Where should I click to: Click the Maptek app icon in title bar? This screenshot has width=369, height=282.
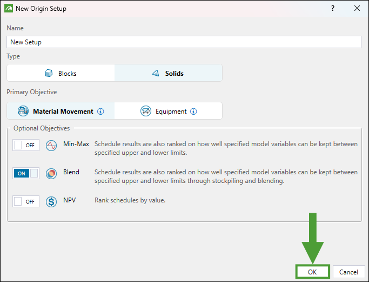tap(9, 9)
